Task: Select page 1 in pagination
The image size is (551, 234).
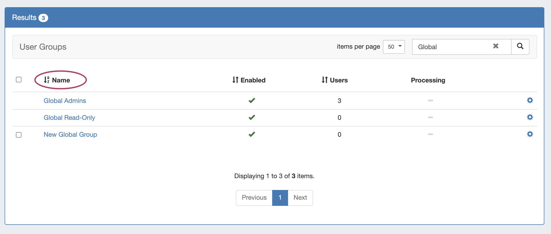Action: point(280,198)
